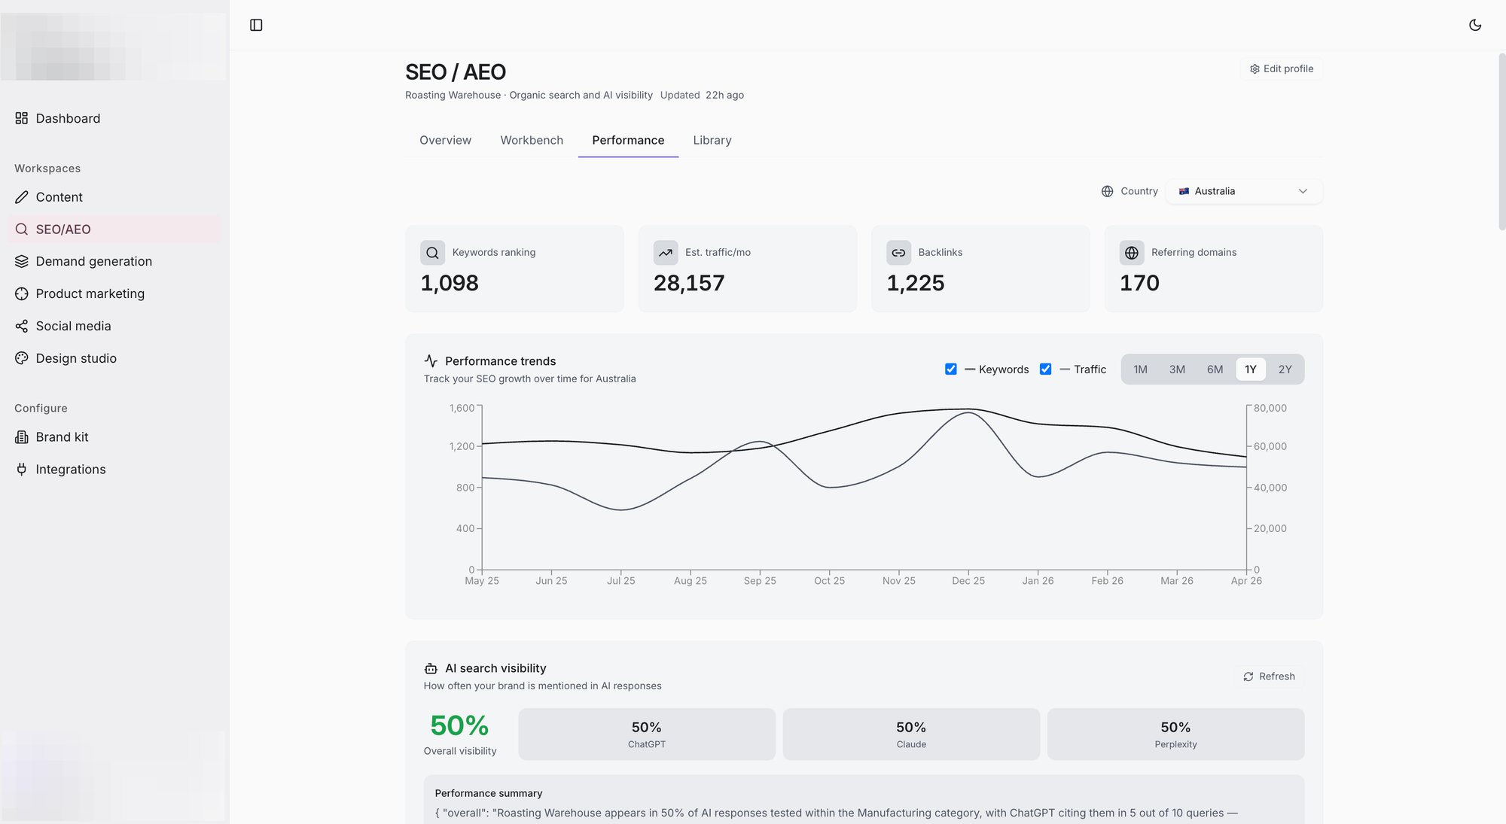Toggle dark mode with the moon icon
The width and height of the screenshot is (1506, 824).
tap(1475, 25)
